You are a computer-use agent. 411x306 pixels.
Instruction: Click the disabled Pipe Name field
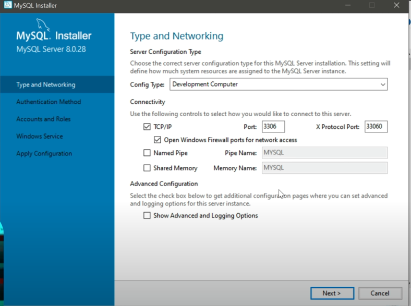324,153
